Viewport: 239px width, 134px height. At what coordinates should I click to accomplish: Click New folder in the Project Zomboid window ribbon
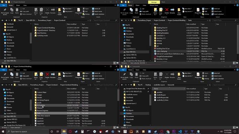(x=60, y=12)
